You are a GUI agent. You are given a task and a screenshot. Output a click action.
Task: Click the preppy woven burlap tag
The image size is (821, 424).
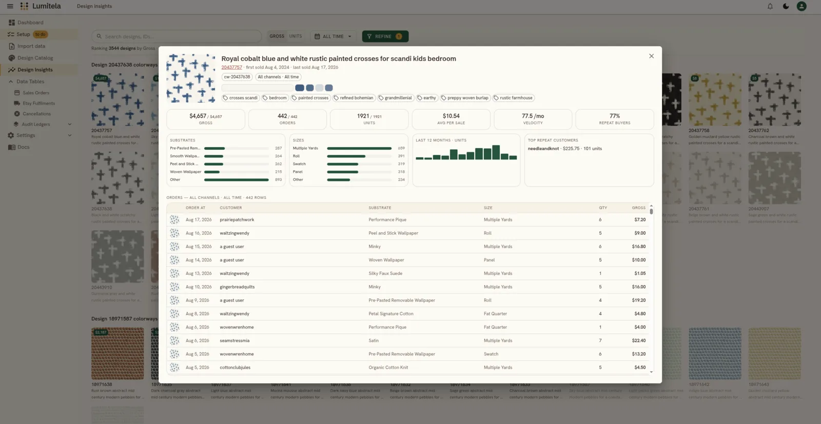click(x=465, y=98)
